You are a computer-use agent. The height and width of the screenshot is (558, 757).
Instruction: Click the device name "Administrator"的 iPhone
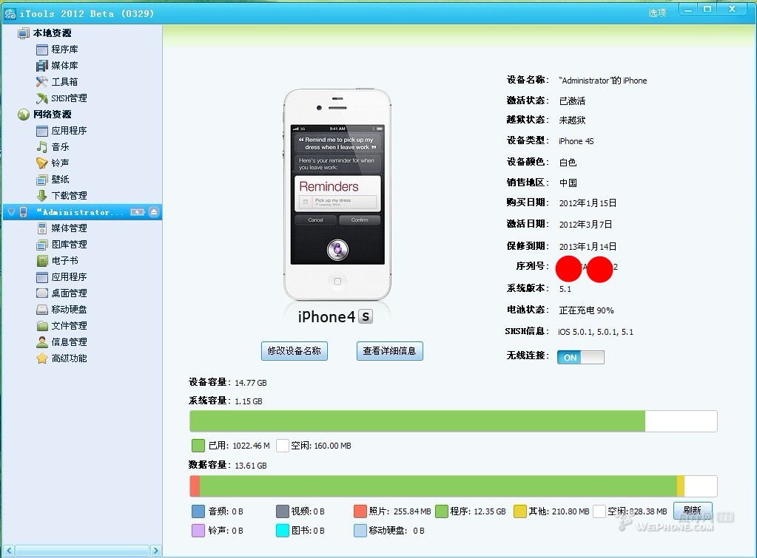[x=603, y=81]
